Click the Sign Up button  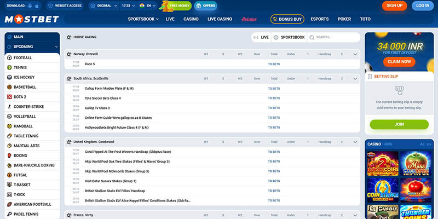coord(394,5)
